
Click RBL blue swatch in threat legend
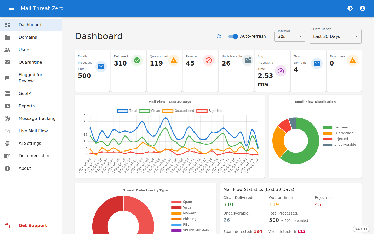click(176, 225)
